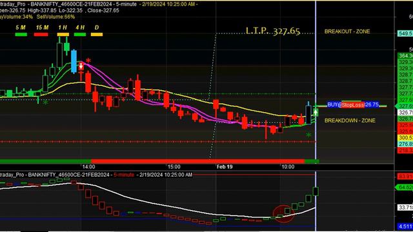This screenshot has height=232, width=413.
Task: Click the green 5 M trend color bar
Action: click(21, 34)
